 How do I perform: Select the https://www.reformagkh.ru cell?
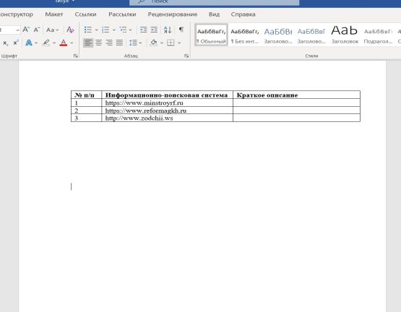[x=167, y=110]
